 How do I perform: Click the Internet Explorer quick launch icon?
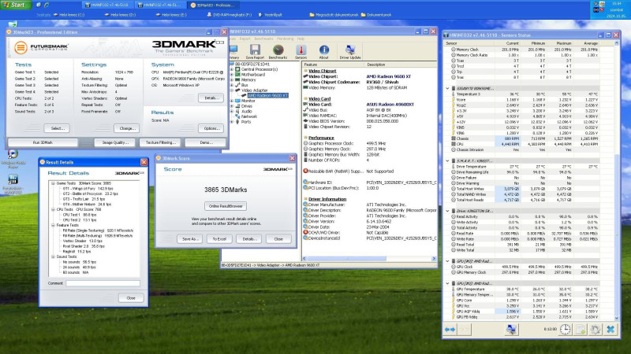click(47, 5)
